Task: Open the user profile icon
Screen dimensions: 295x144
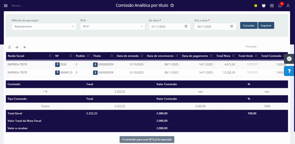Action: [288, 5]
